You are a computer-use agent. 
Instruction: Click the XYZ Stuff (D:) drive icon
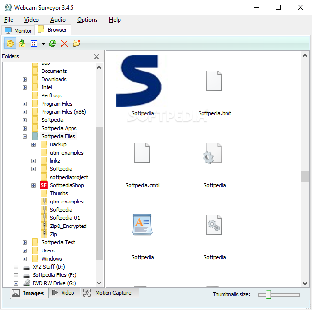coord(26,268)
